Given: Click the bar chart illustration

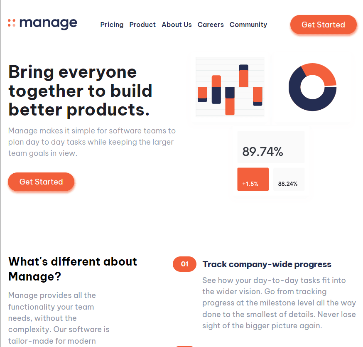Looking at the screenshot, I should [x=229, y=86].
